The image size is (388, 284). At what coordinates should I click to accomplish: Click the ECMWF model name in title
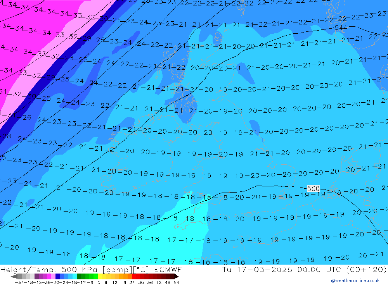(168, 269)
